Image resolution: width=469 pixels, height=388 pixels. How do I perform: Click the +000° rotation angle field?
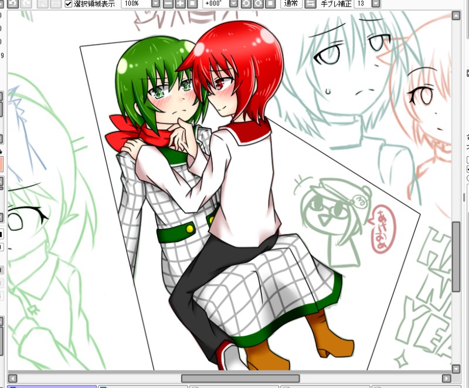tap(216, 4)
